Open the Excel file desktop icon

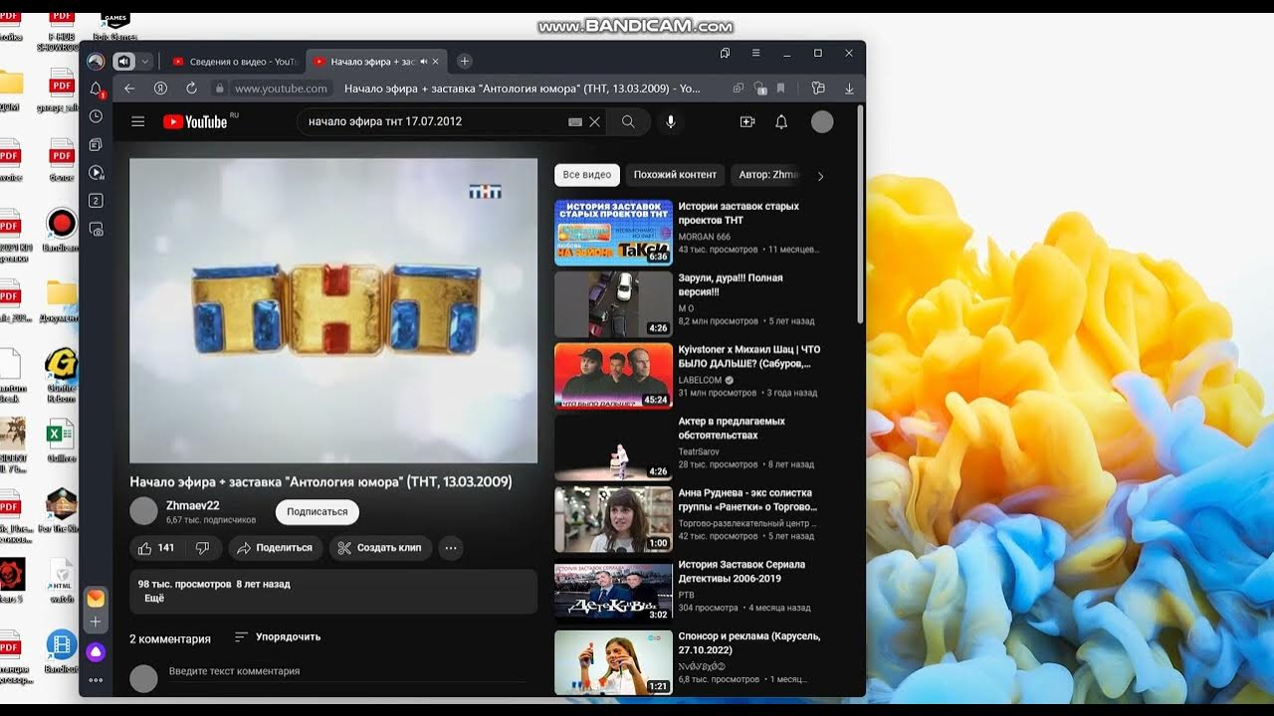(x=61, y=441)
